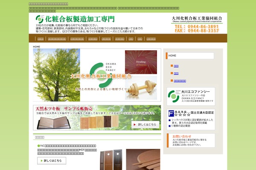
Task: Click the TEL 0944-86-3891 number
Action: pos(197,26)
